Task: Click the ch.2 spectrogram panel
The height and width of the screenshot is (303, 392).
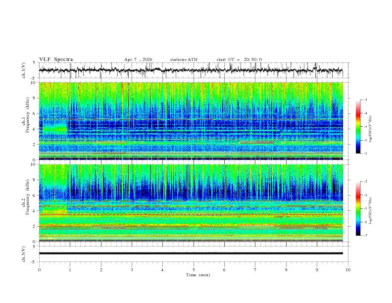Action: click(191, 203)
